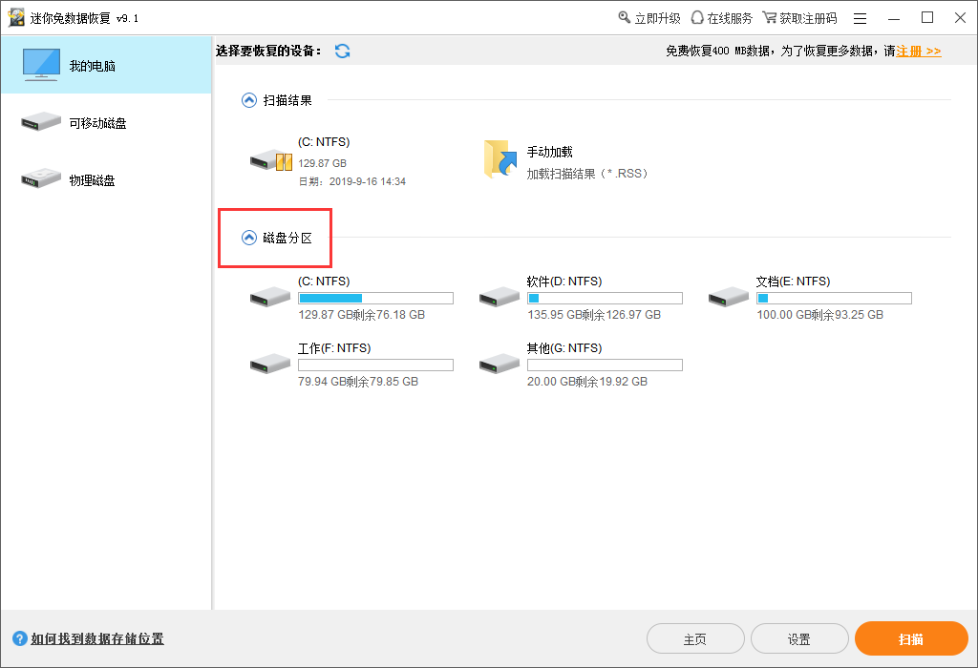Viewport: 978px width, 668px height.
Task: Minimize the 迷你兔数据恢复 window
Action: (x=894, y=19)
